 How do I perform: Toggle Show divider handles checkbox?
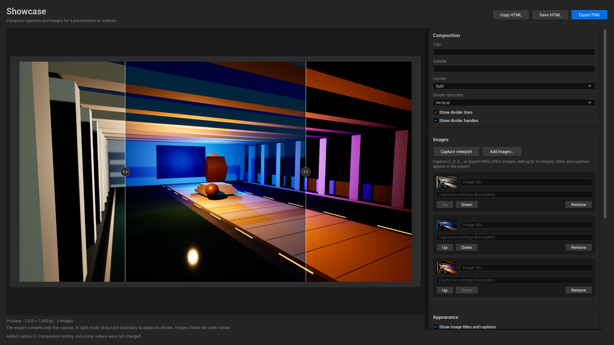(436, 120)
